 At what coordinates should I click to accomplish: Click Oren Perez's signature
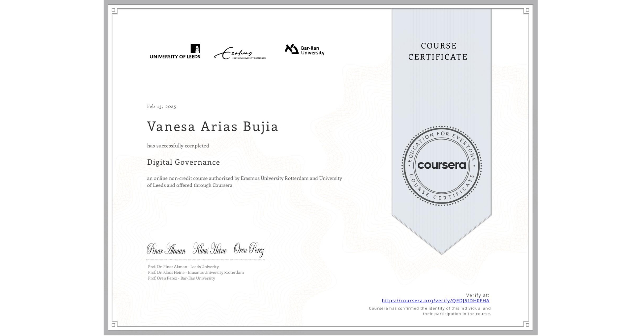(x=250, y=248)
